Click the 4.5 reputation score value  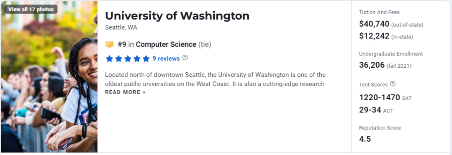point(365,139)
